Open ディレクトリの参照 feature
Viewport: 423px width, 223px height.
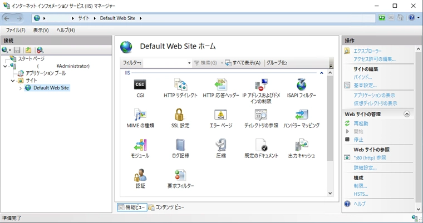pos(261,118)
